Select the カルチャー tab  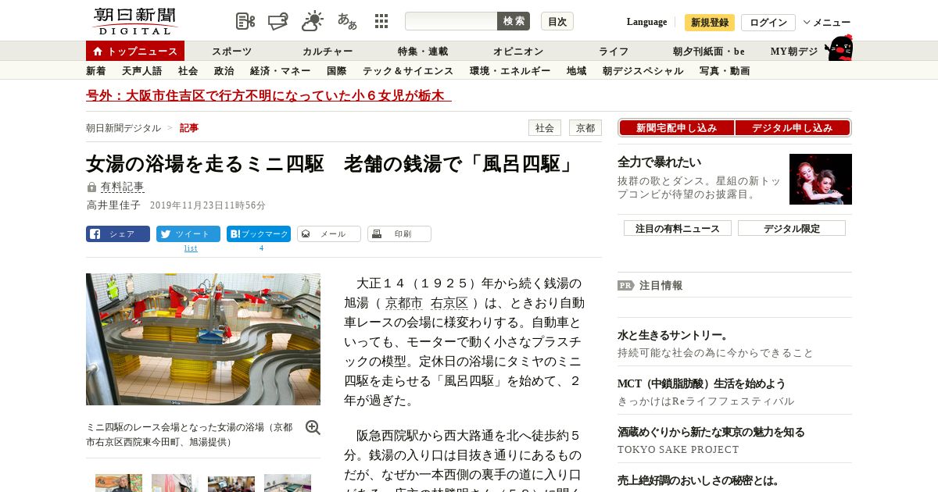[x=328, y=52]
